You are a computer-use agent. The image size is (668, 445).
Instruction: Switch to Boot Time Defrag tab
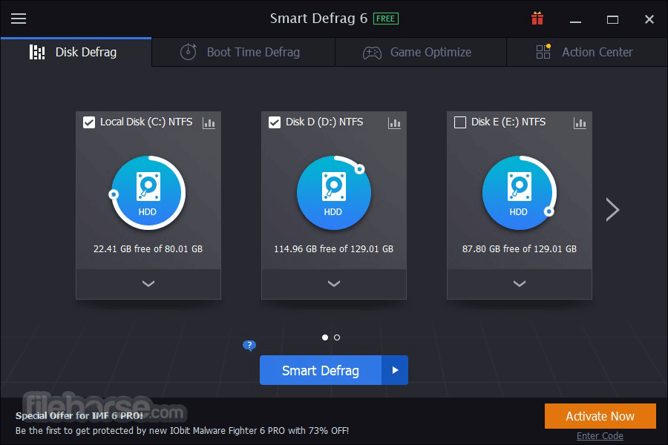point(243,52)
